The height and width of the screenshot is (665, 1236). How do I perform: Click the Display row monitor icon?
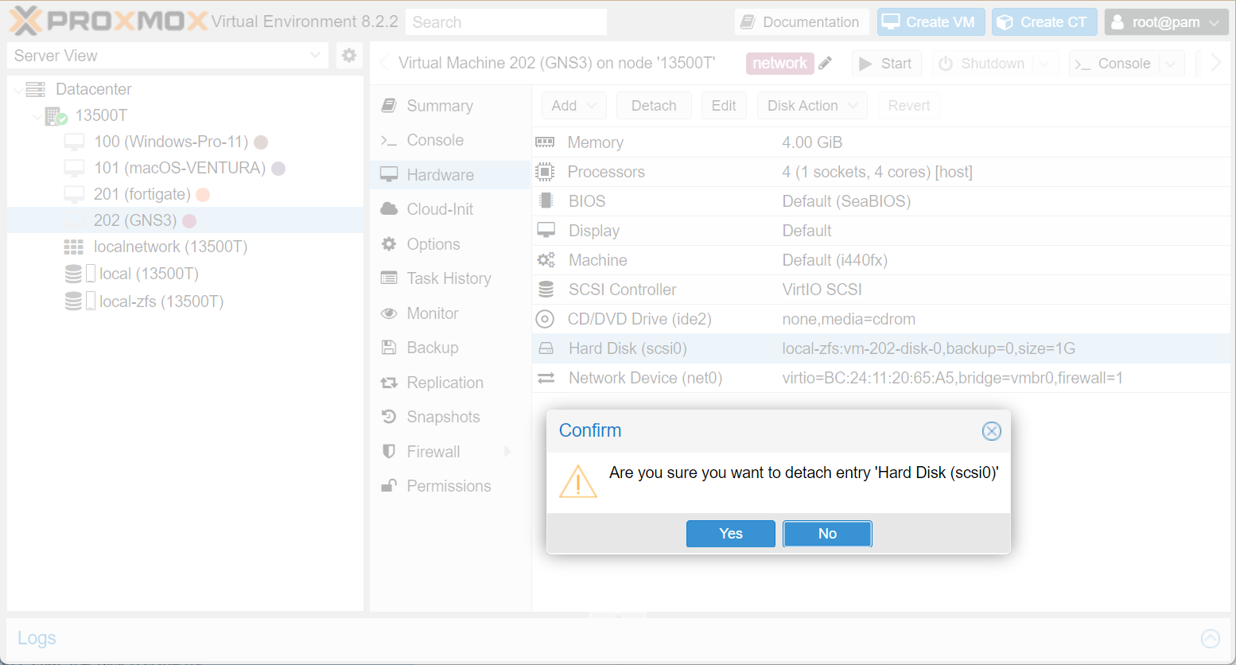pos(546,231)
